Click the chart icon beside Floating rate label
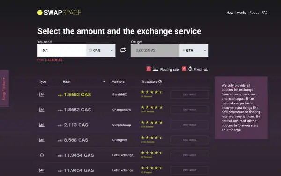 pos(155,69)
